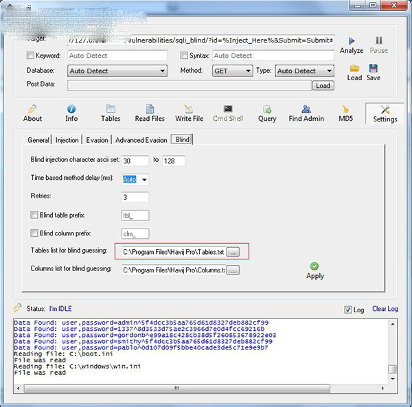Expand the Method GET dropdown
The height and width of the screenshot is (407, 412).
point(248,71)
